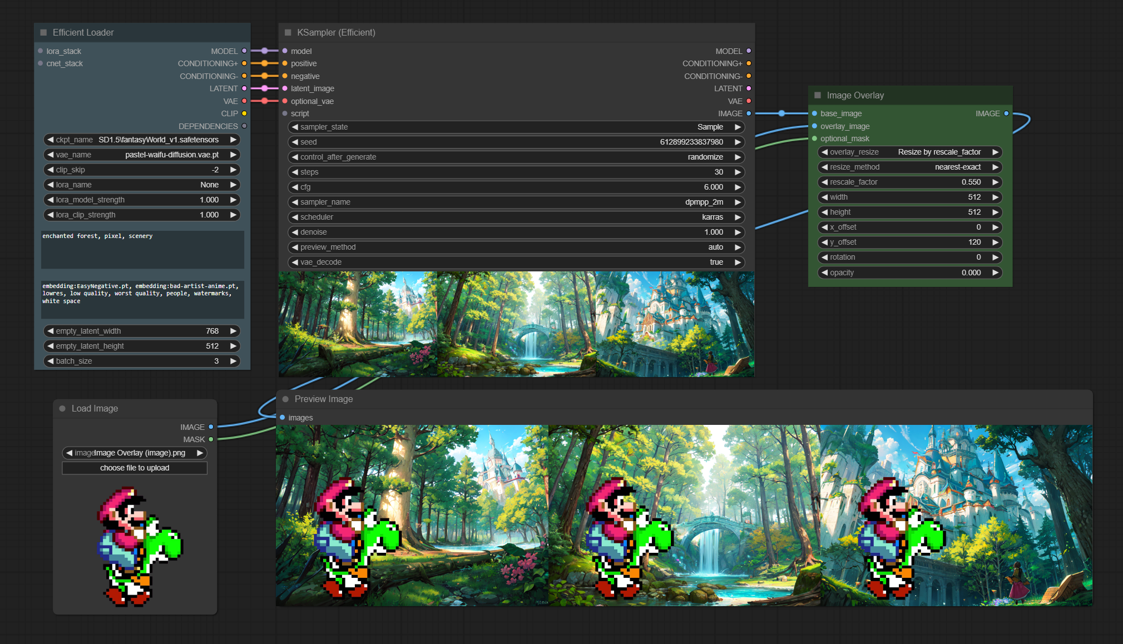Image resolution: width=1123 pixels, height=644 pixels.
Task: Click the Load Image node collapse dot
Action: point(62,409)
